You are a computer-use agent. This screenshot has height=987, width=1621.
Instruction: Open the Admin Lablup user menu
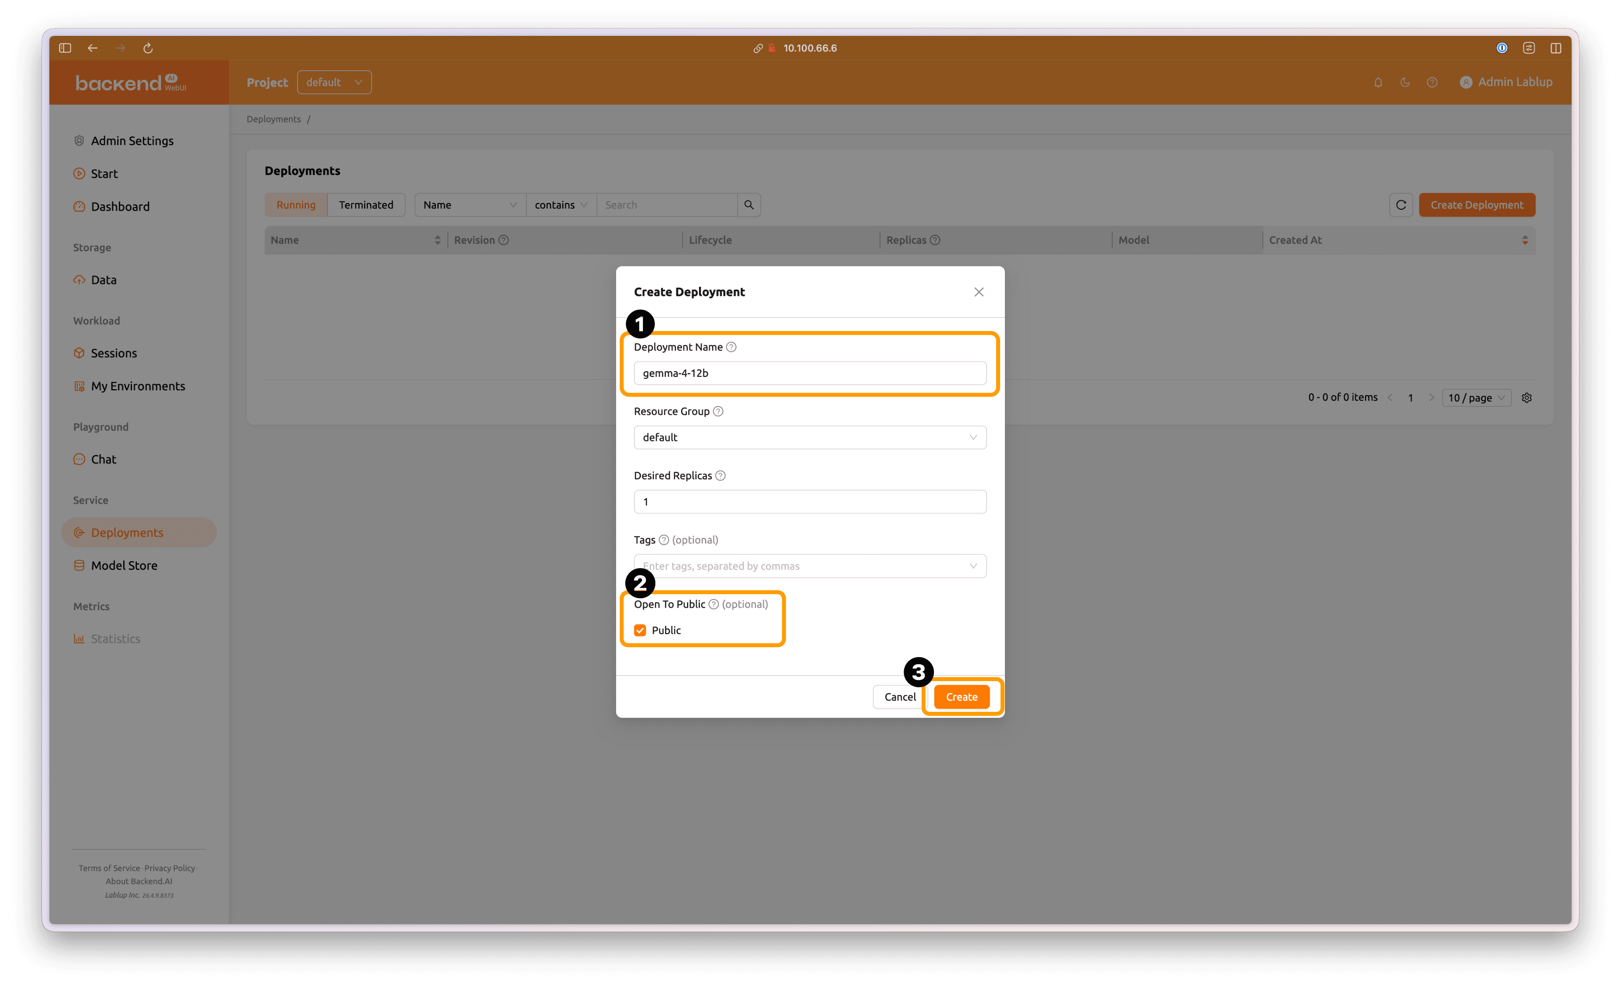pyautogui.click(x=1506, y=82)
